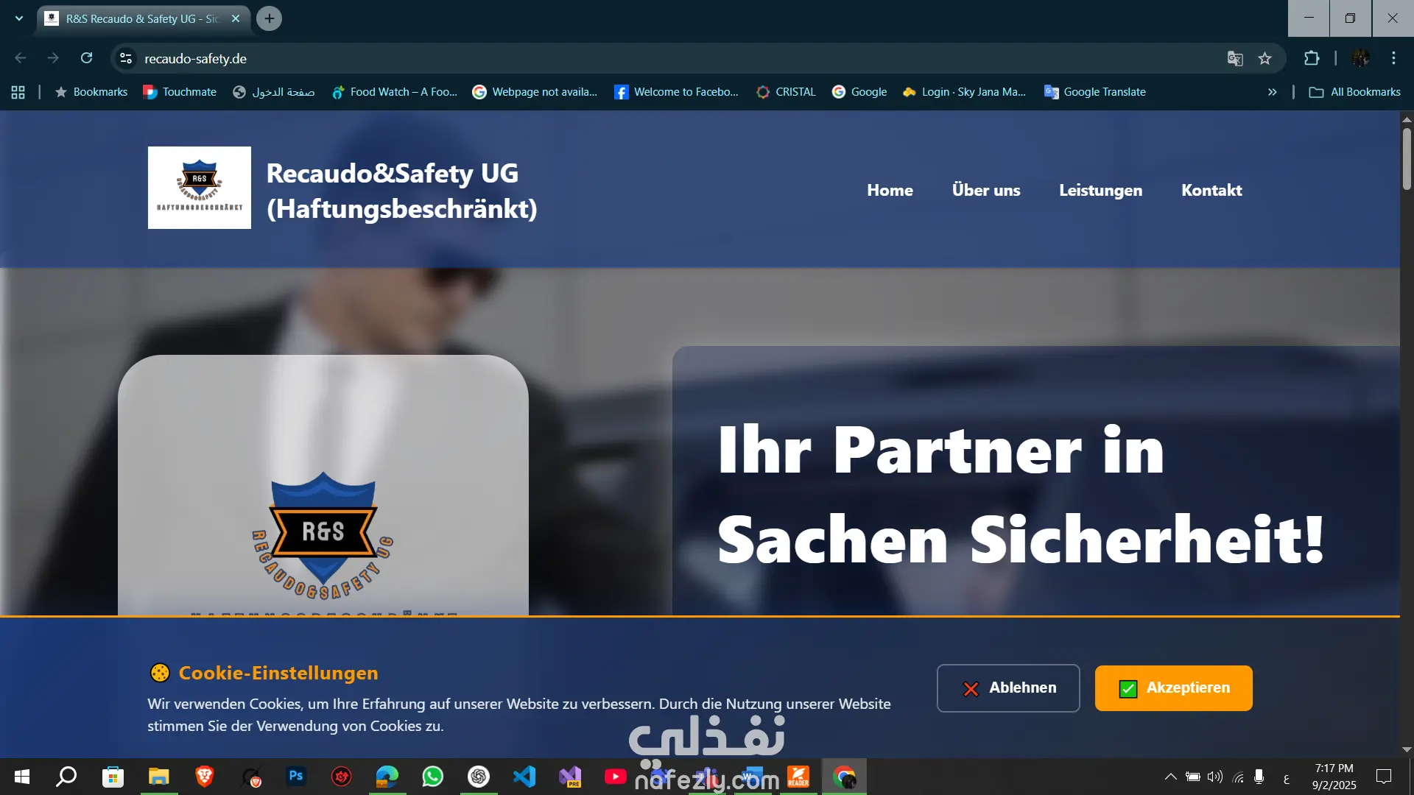
Task: Reload the page with the refresh icon
Action: (86, 58)
